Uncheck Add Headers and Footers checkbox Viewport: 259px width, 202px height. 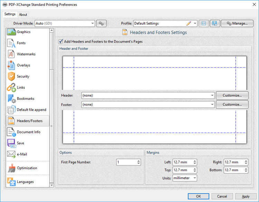(x=61, y=41)
